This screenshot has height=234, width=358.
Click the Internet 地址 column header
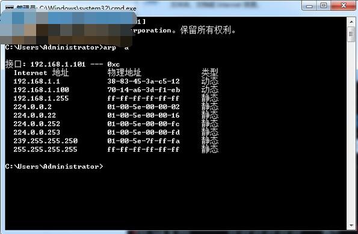tap(41, 73)
